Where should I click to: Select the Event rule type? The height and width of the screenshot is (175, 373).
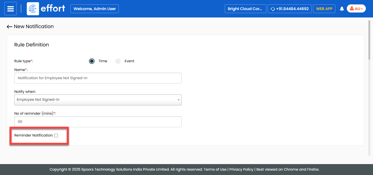[118, 61]
